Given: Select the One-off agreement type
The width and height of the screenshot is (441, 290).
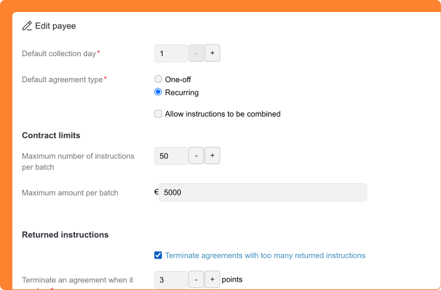Looking at the screenshot, I should (158, 79).
